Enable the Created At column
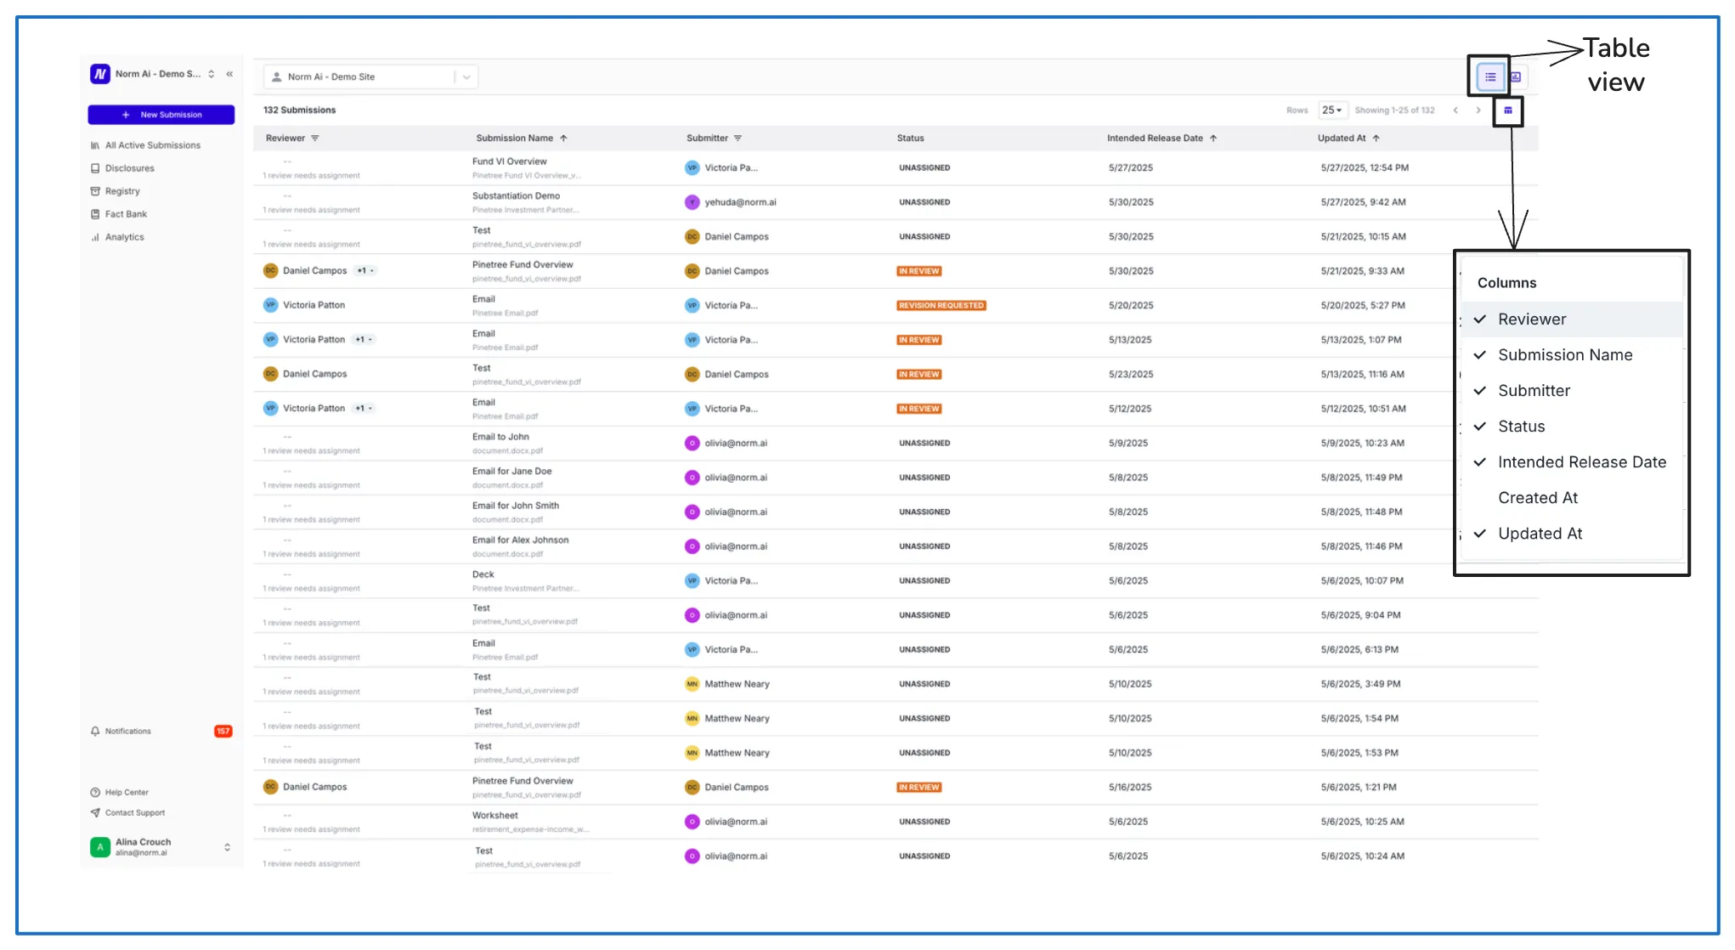 [1572, 498]
